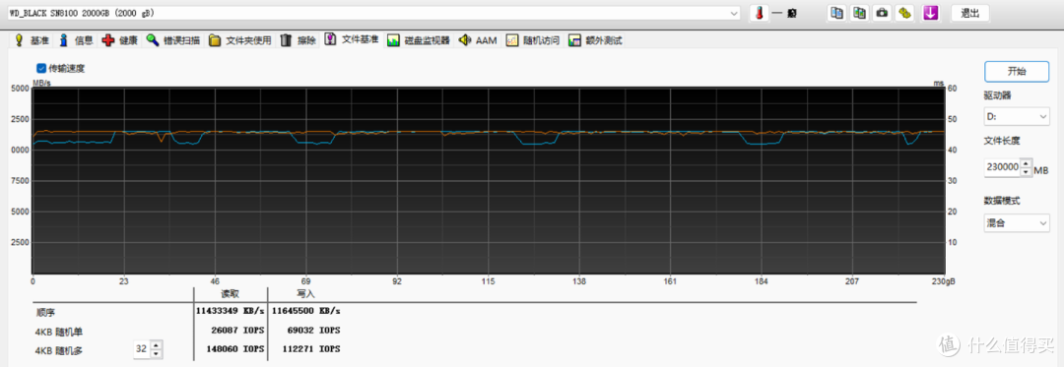Click the 顺序 sequential row label
The width and height of the screenshot is (1064, 367).
44,313
